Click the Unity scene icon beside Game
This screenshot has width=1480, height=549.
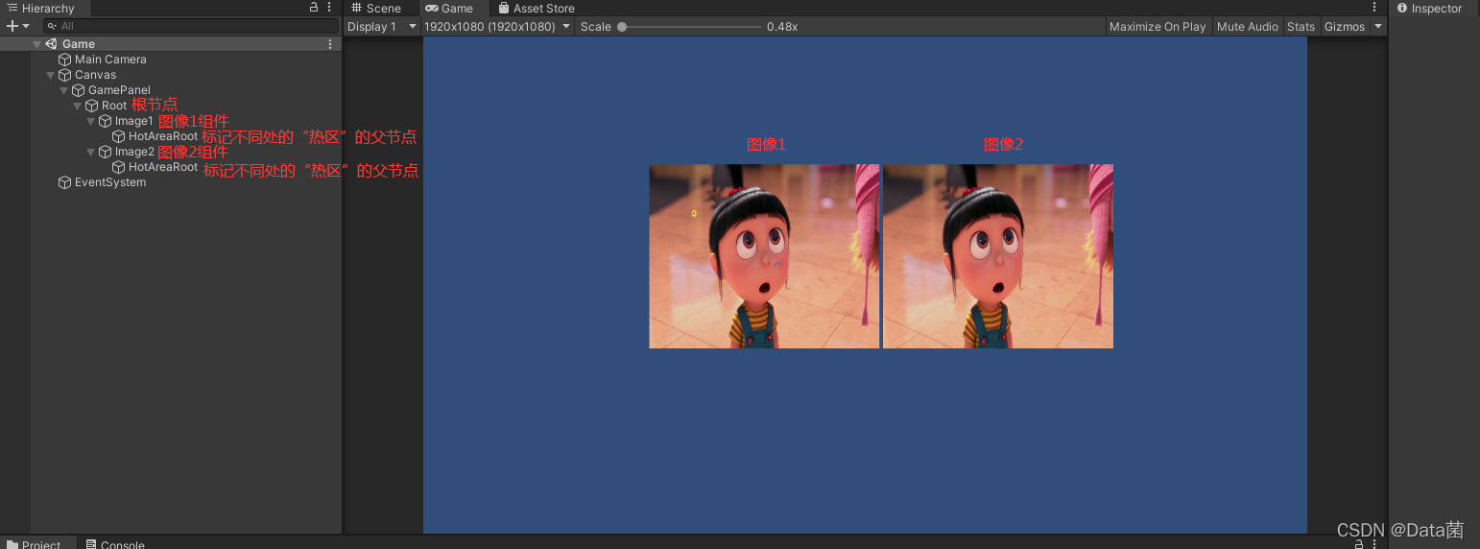(51, 44)
